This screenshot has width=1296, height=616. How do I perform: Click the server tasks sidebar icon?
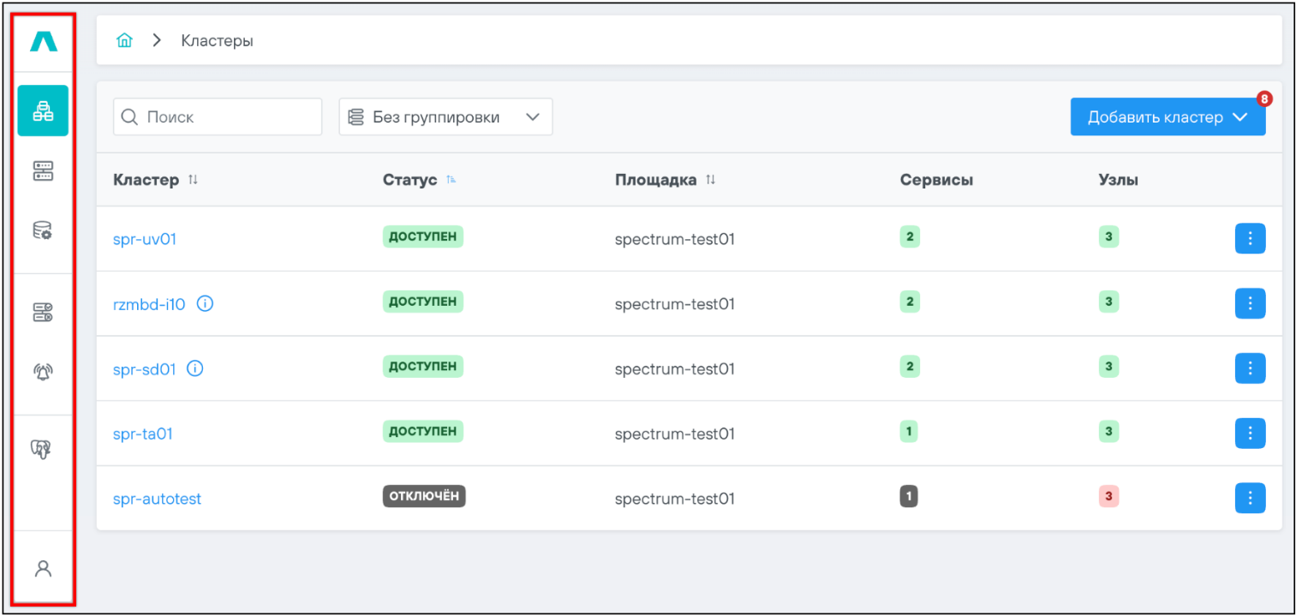coord(43,313)
